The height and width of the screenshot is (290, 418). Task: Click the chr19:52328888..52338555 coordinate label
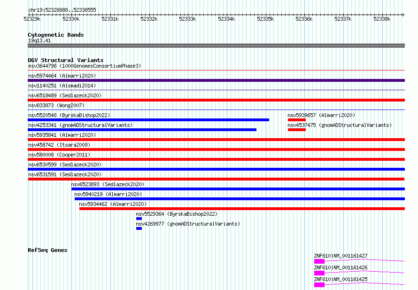tap(62, 10)
